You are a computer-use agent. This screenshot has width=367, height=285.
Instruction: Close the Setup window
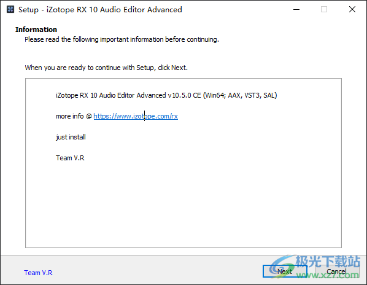coord(352,10)
